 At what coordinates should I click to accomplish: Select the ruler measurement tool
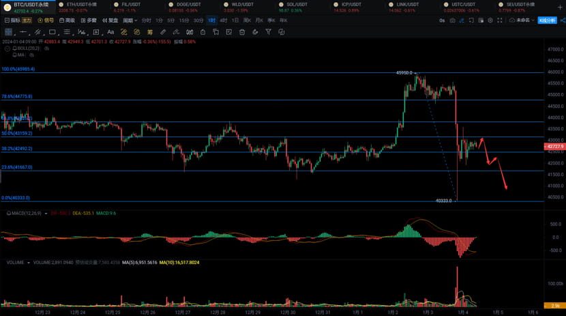point(163,32)
